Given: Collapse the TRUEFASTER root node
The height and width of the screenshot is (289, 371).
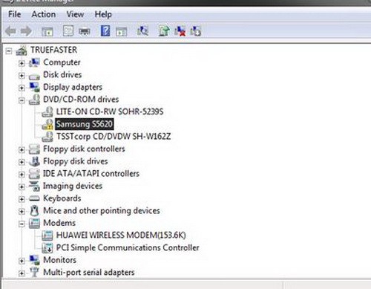Looking at the screenshot, I should coord(9,51).
